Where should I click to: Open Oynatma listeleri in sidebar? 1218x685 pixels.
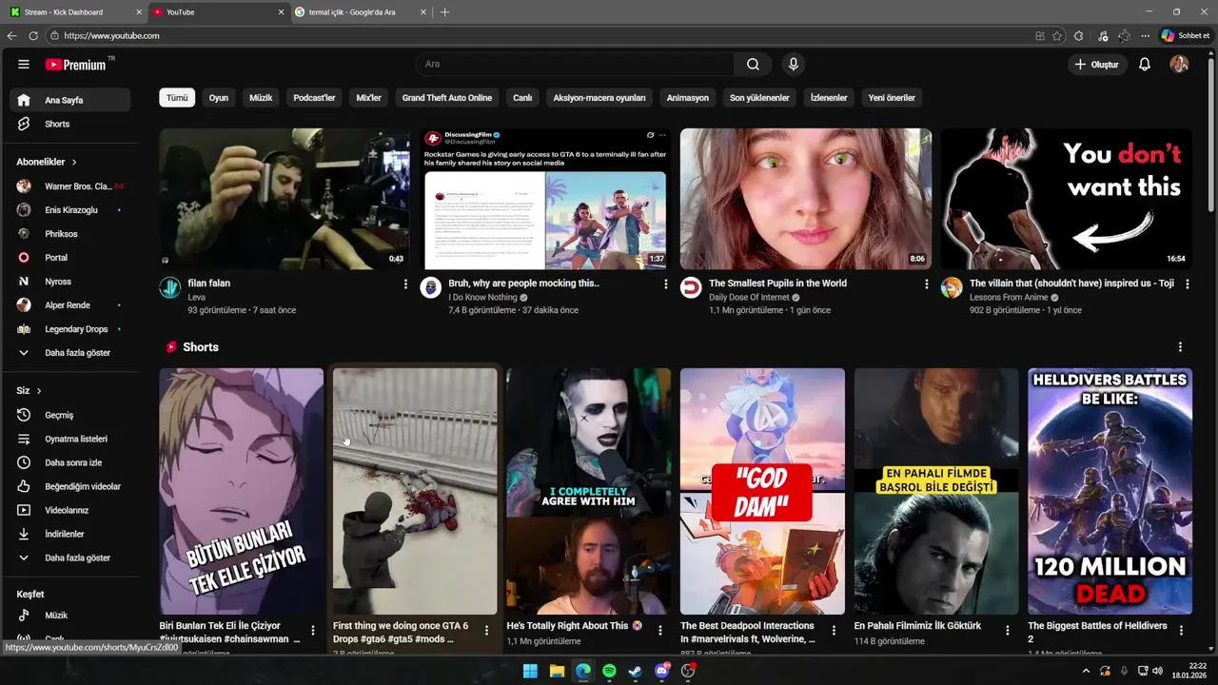tap(70, 439)
